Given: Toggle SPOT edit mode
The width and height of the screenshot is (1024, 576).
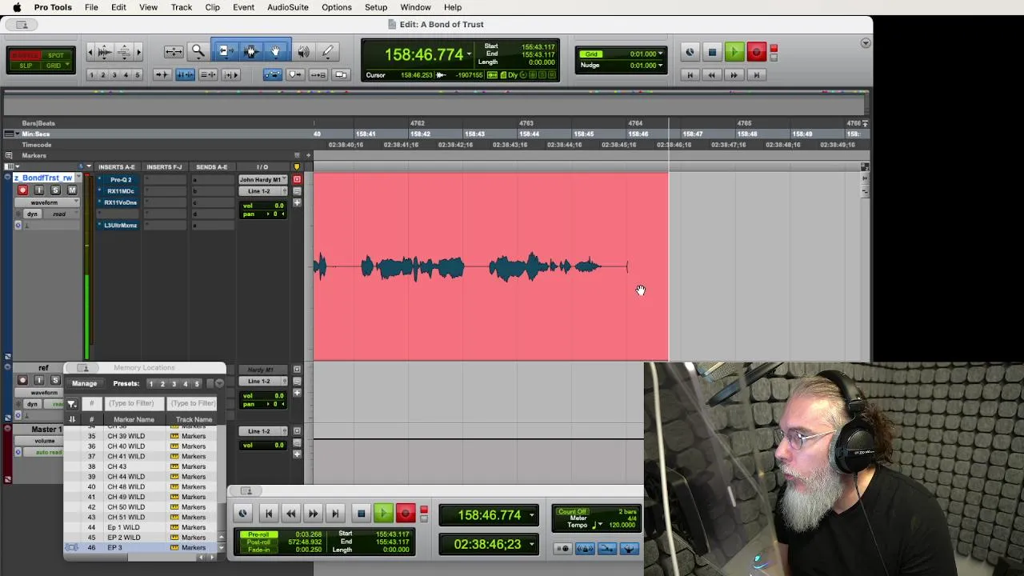Looking at the screenshot, I should coord(55,55).
